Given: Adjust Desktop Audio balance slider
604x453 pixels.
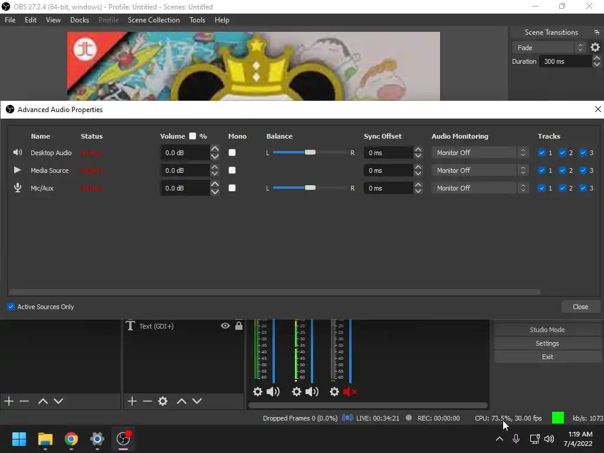Looking at the screenshot, I should tap(310, 153).
